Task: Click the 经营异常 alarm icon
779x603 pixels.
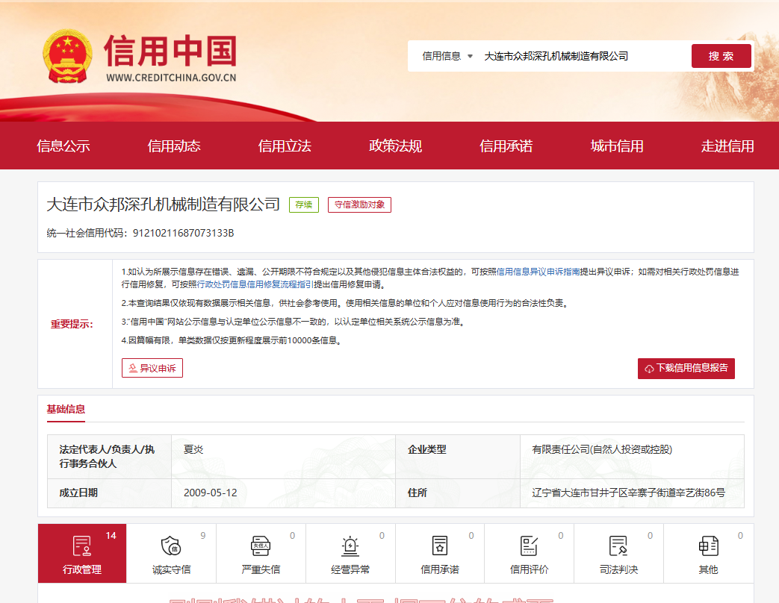Action: click(350, 546)
